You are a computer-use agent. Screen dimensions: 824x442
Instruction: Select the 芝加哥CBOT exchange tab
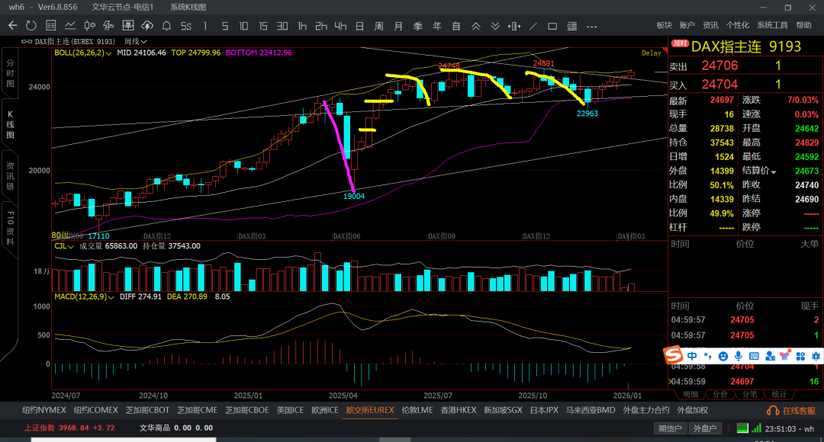pyautogui.click(x=147, y=410)
